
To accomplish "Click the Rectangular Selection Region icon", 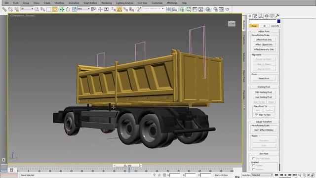I will click(x=49, y=9).
